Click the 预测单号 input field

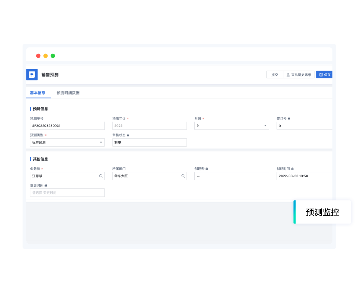67,126
